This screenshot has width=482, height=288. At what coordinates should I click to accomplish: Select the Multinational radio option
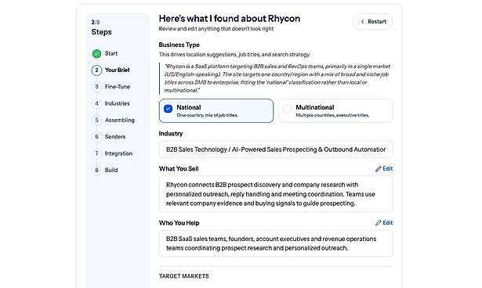point(287,109)
